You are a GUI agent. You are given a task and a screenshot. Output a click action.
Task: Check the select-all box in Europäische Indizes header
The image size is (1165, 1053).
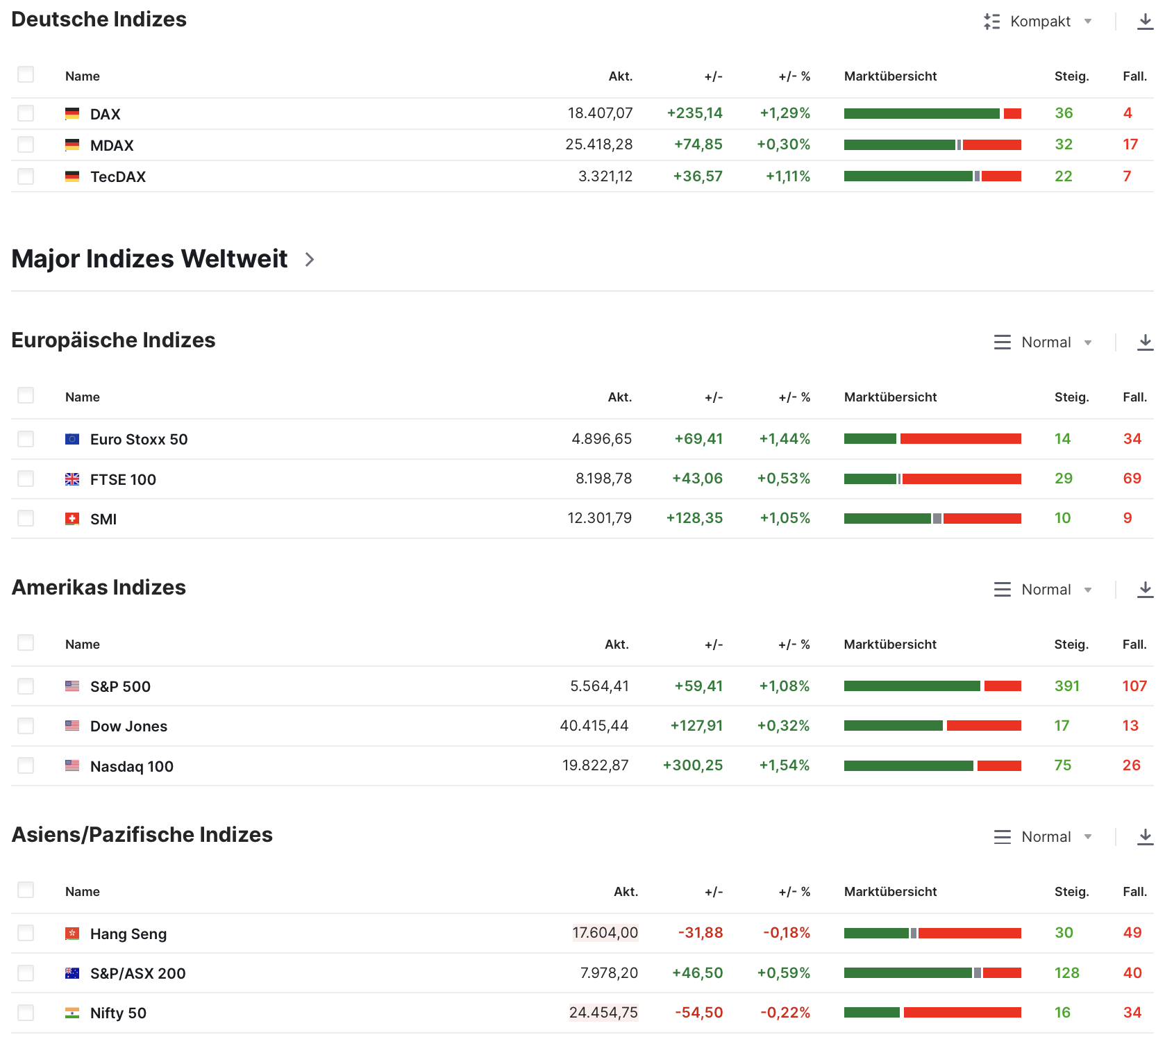coord(26,396)
